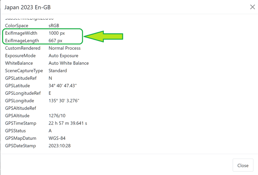Image resolution: width=258 pixels, height=175 pixels.
Task: Select the ColorSpace label
Action: (16, 25)
